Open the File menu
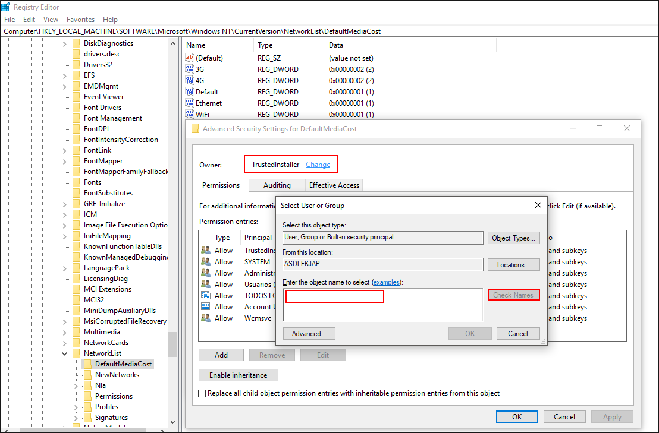 [10, 19]
